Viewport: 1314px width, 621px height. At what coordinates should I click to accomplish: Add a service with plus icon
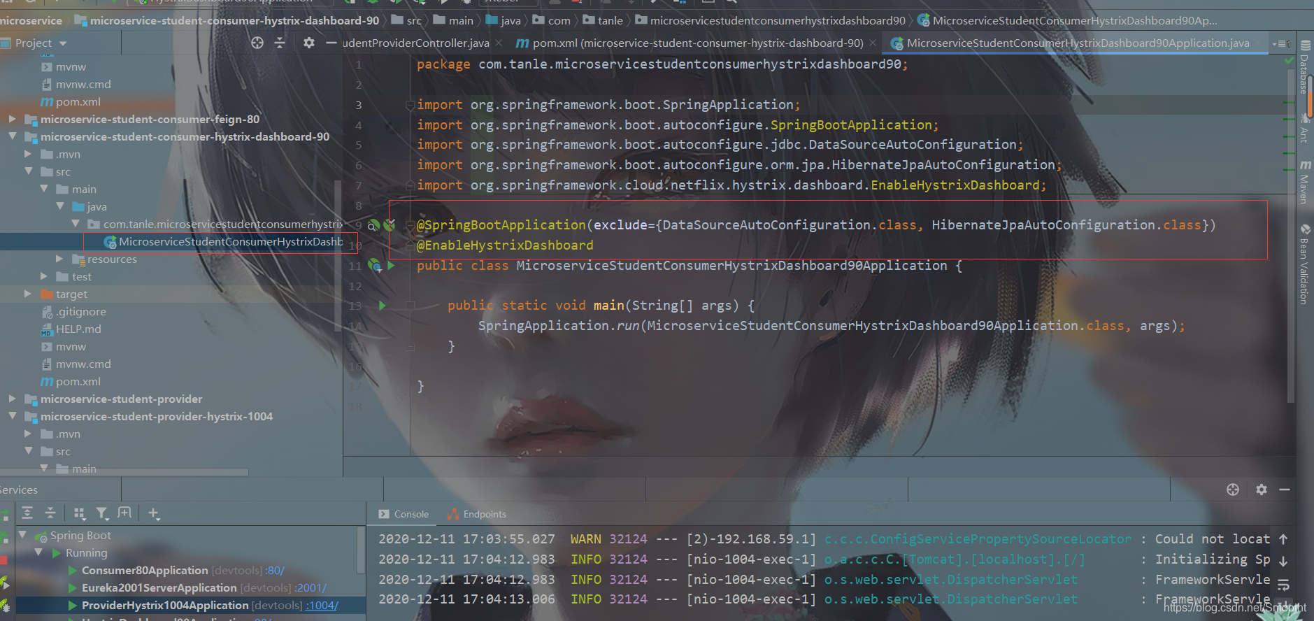154,514
